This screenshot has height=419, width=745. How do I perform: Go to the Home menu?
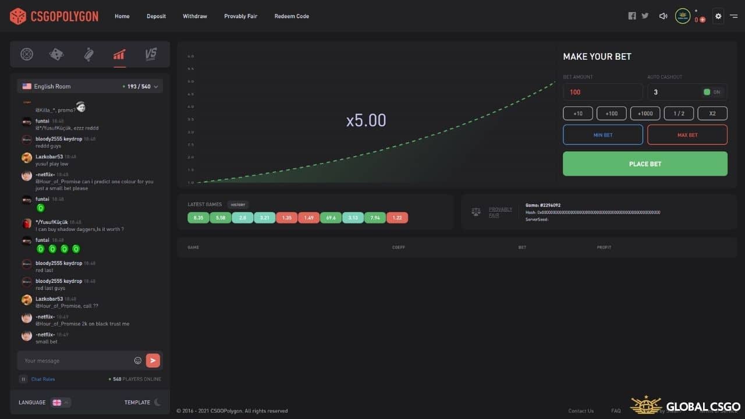pos(122,16)
